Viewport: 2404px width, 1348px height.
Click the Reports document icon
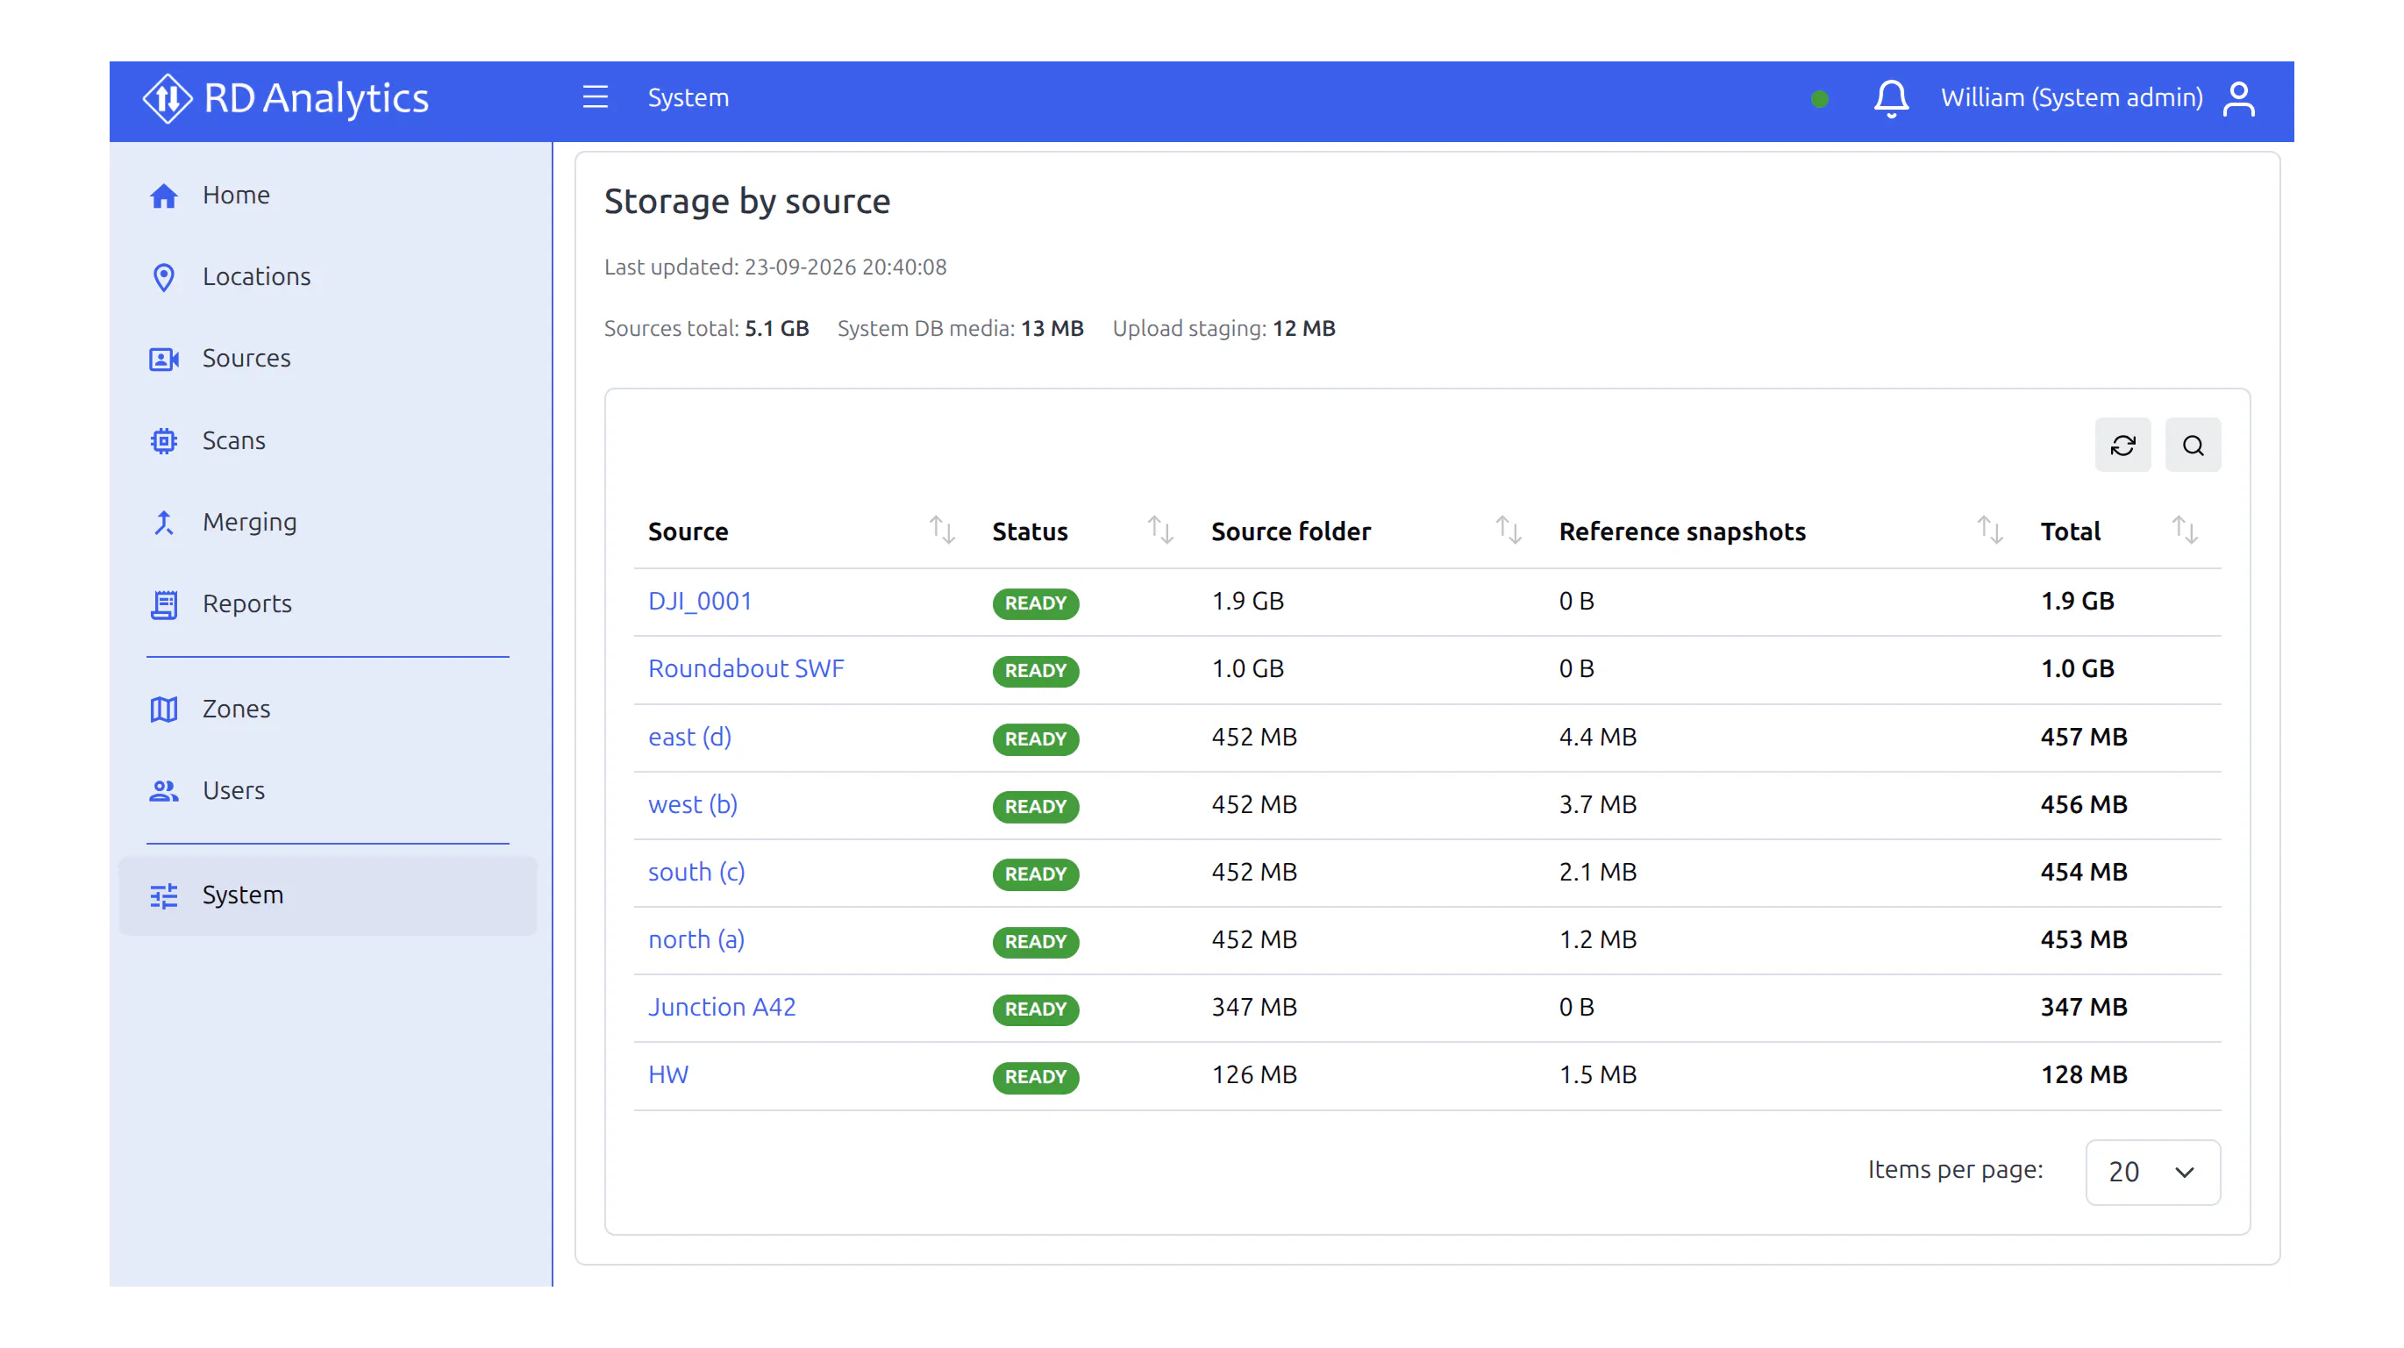(163, 605)
